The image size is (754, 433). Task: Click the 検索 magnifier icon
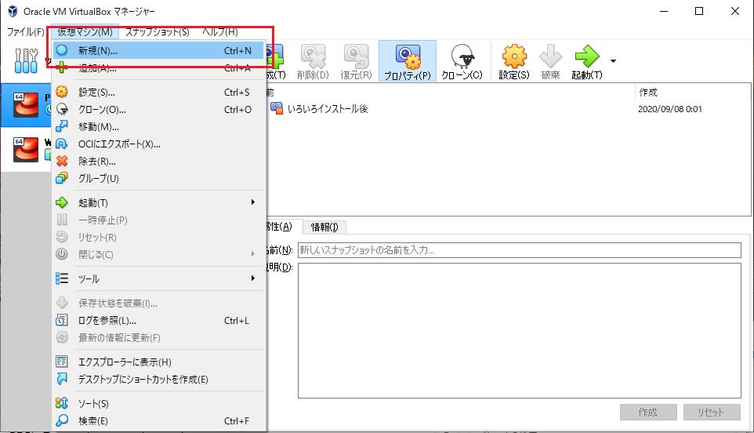pyautogui.click(x=62, y=420)
